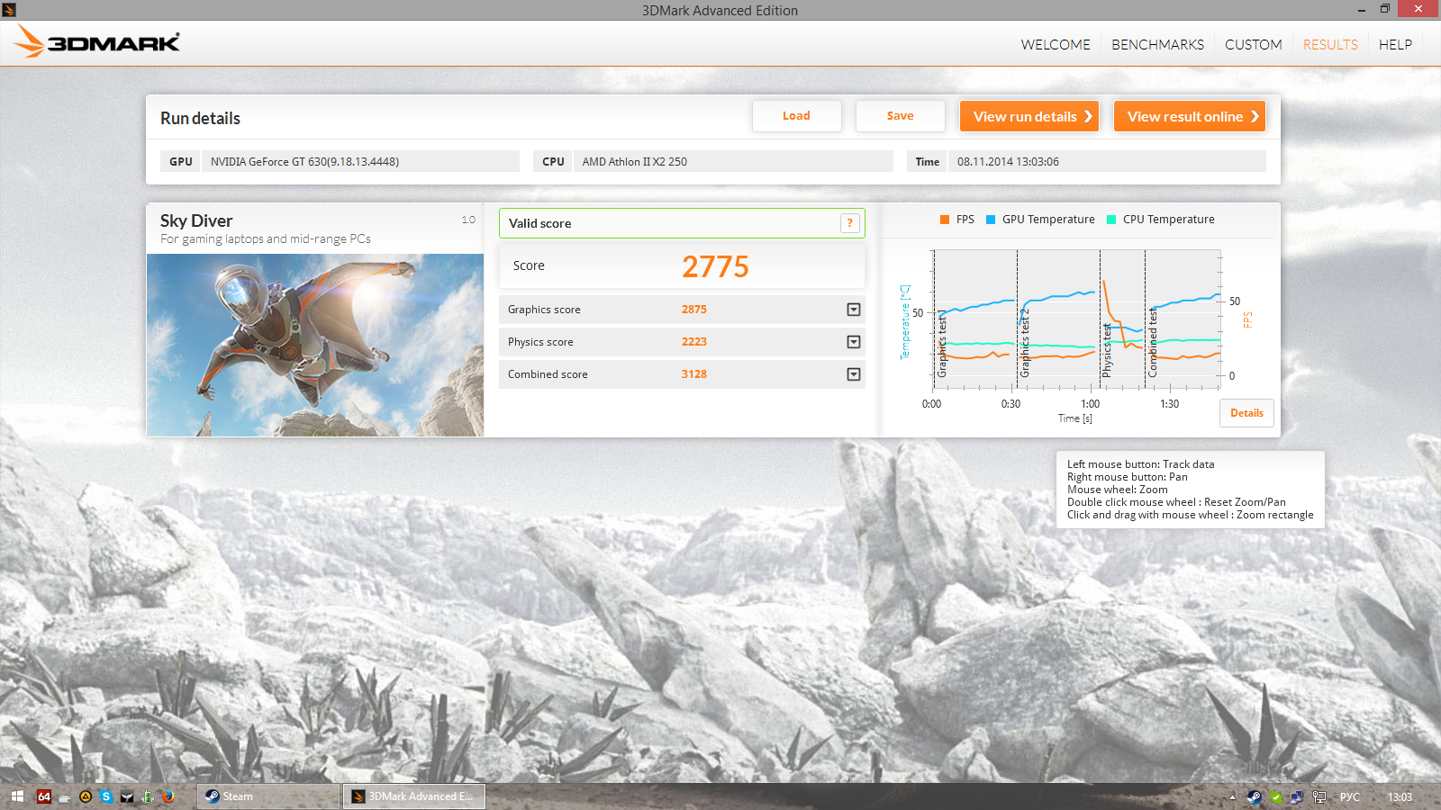Toggle GPU Temperature series in legend

tap(1040, 220)
